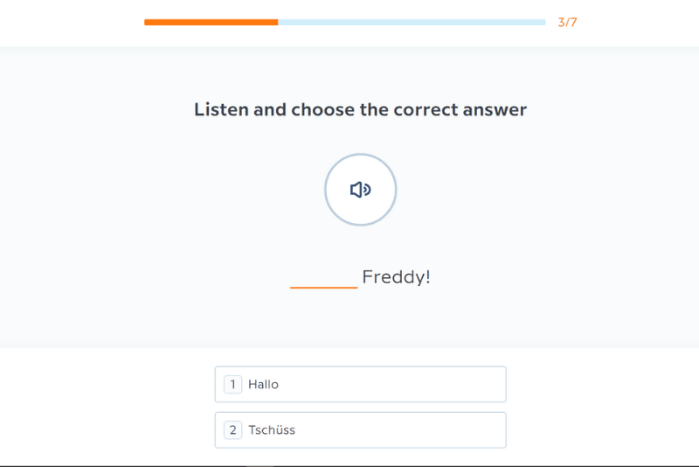The image size is (699, 467).
Task: Click the far right end of progress bar
Action: [543, 22]
